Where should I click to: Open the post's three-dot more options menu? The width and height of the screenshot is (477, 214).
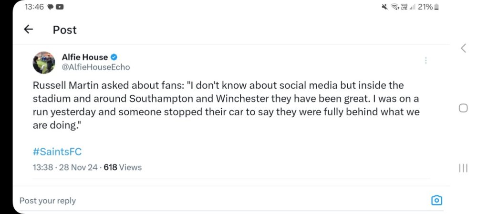tap(425, 61)
